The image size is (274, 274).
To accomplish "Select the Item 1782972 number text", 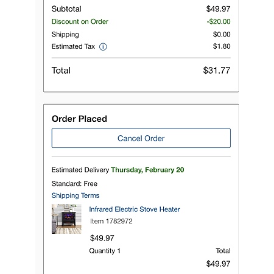I will (x=111, y=221).
